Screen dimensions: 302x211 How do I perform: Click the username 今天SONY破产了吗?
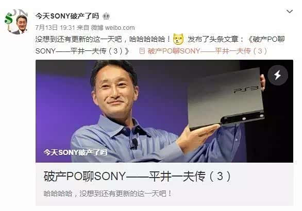tap(67, 16)
